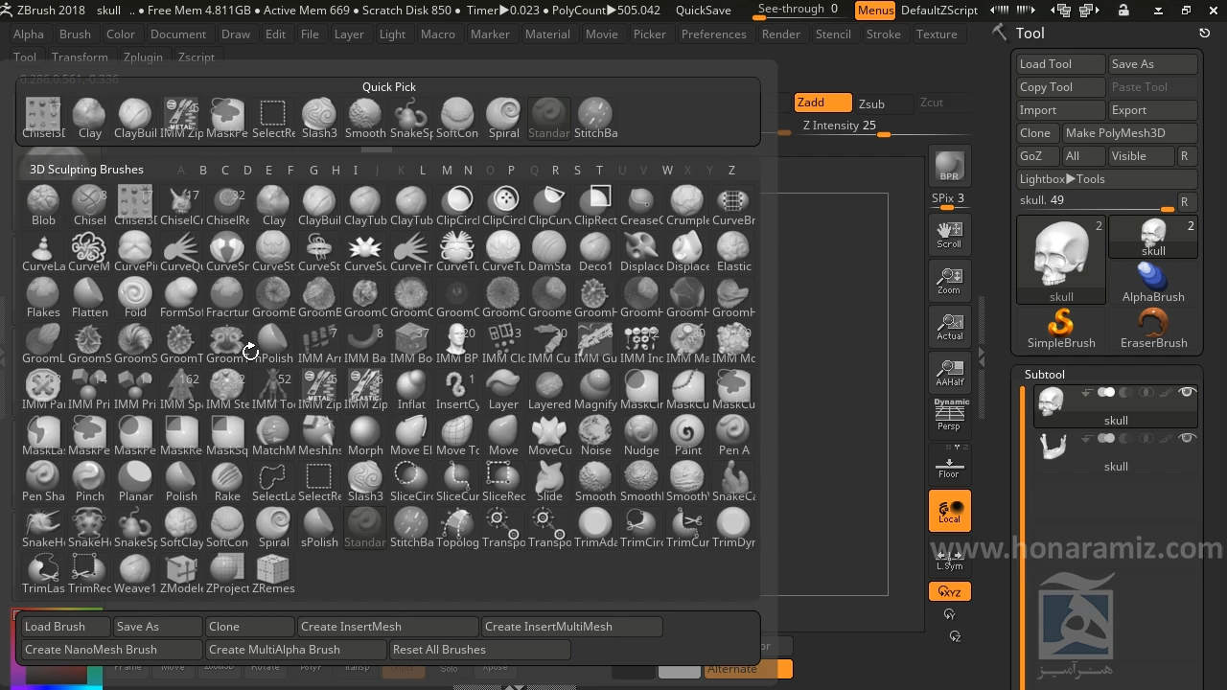Click the AAHalf antialias button
This screenshot has width=1227, height=690.
tap(949, 372)
